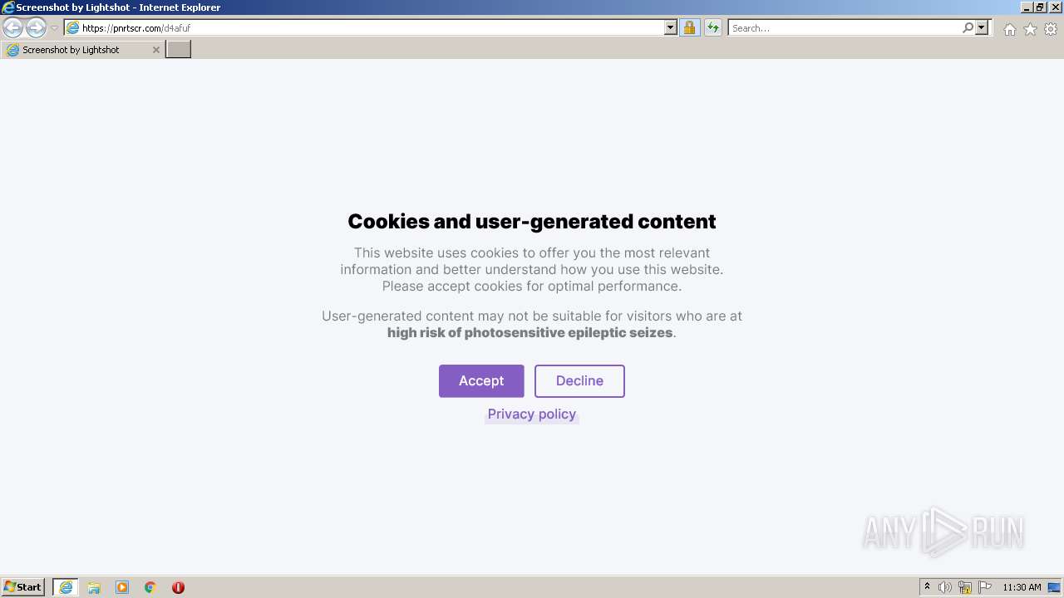Select the Screenshot by Lightshot tab
Viewport: 1064px width, 598px height.
tap(81, 50)
